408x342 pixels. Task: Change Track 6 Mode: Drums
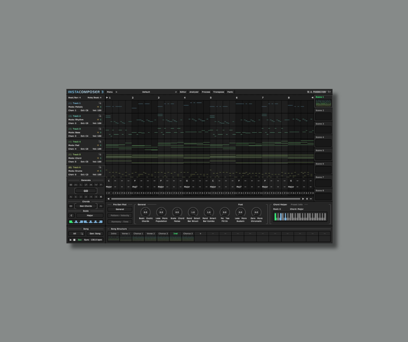(75, 171)
